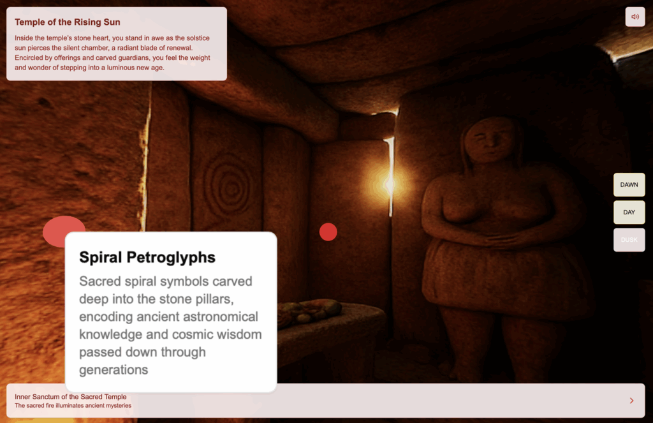The width and height of the screenshot is (653, 423).
Task: Click the intro paragraph about the solstice sun
Action: [x=112, y=53]
